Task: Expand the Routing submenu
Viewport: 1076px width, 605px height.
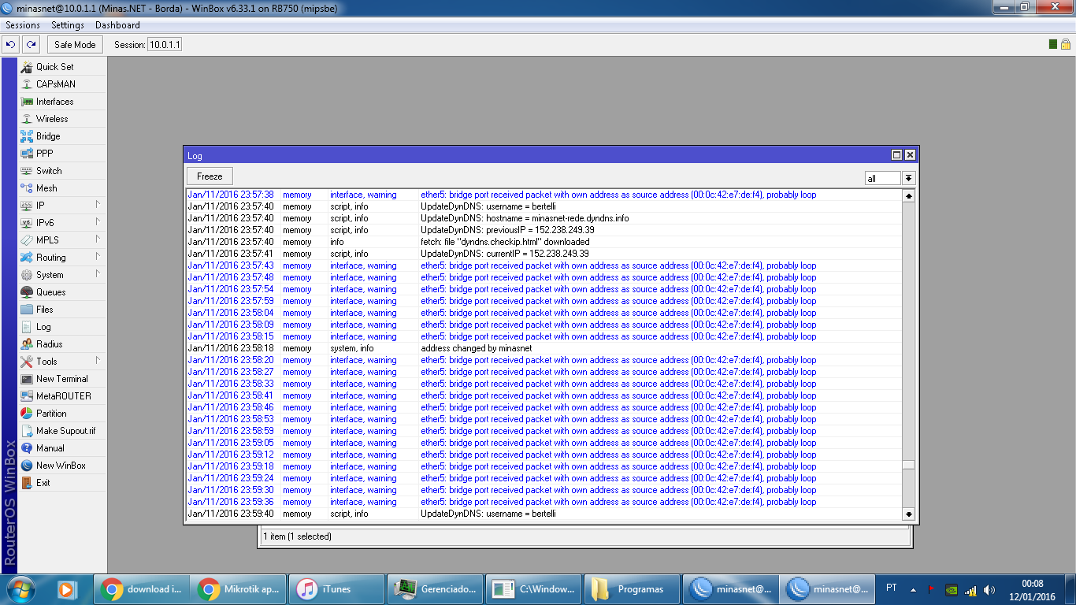Action: pyautogui.click(x=62, y=258)
